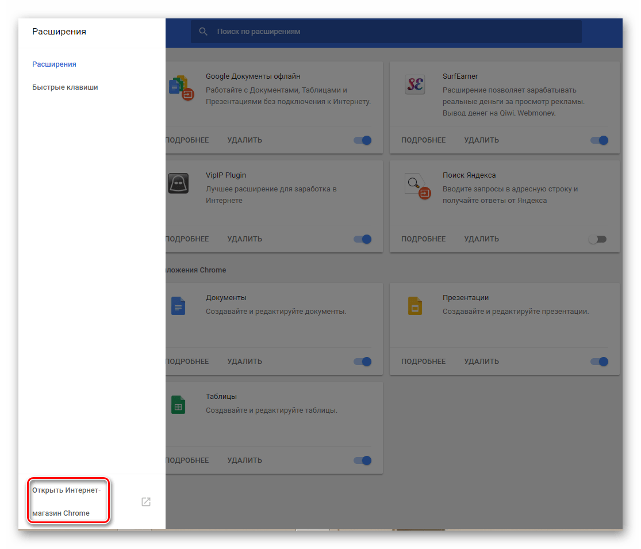Turn off the SurfEarner extension switch
The width and height of the screenshot is (641, 549).
599,140
